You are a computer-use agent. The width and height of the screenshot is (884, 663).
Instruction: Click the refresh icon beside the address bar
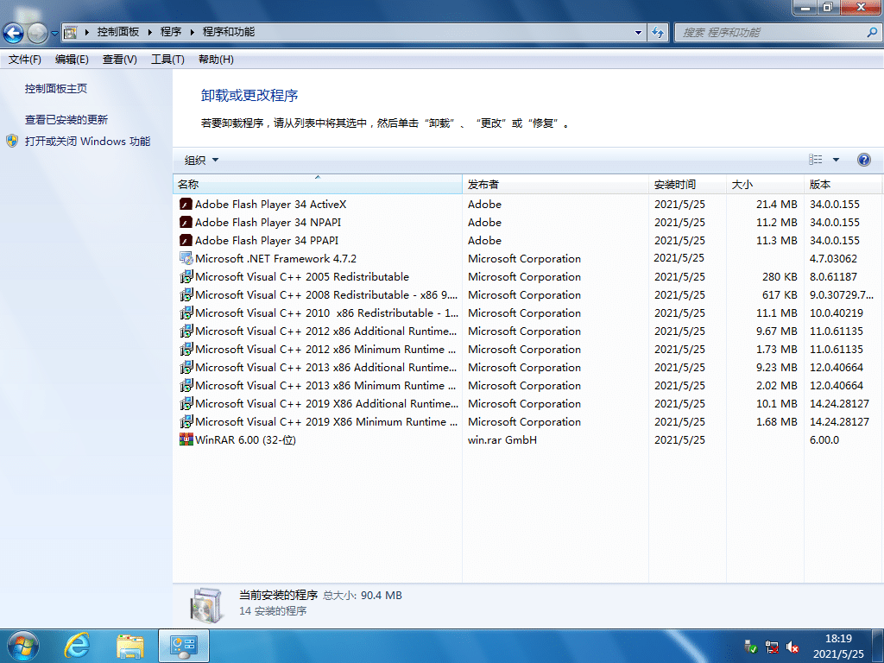coord(657,33)
